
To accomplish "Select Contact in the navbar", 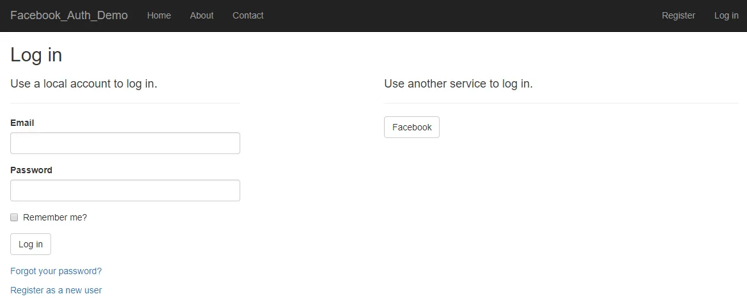I will [248, 15].
